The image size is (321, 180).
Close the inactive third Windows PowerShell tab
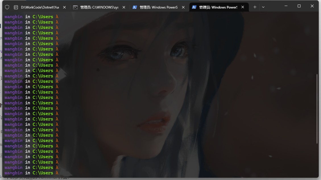(183, 7)
